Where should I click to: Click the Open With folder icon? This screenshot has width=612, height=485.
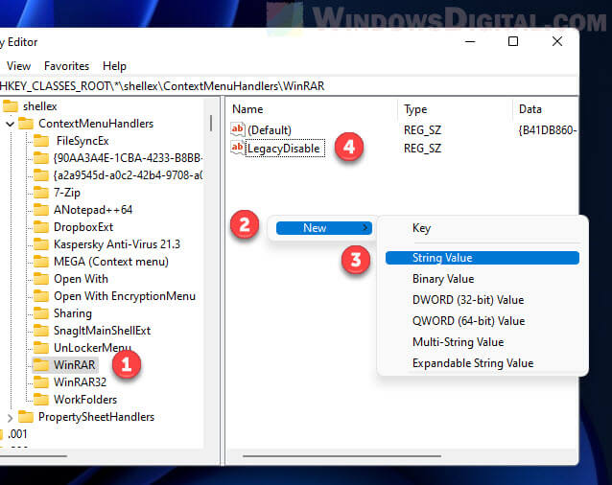[41, 279]
